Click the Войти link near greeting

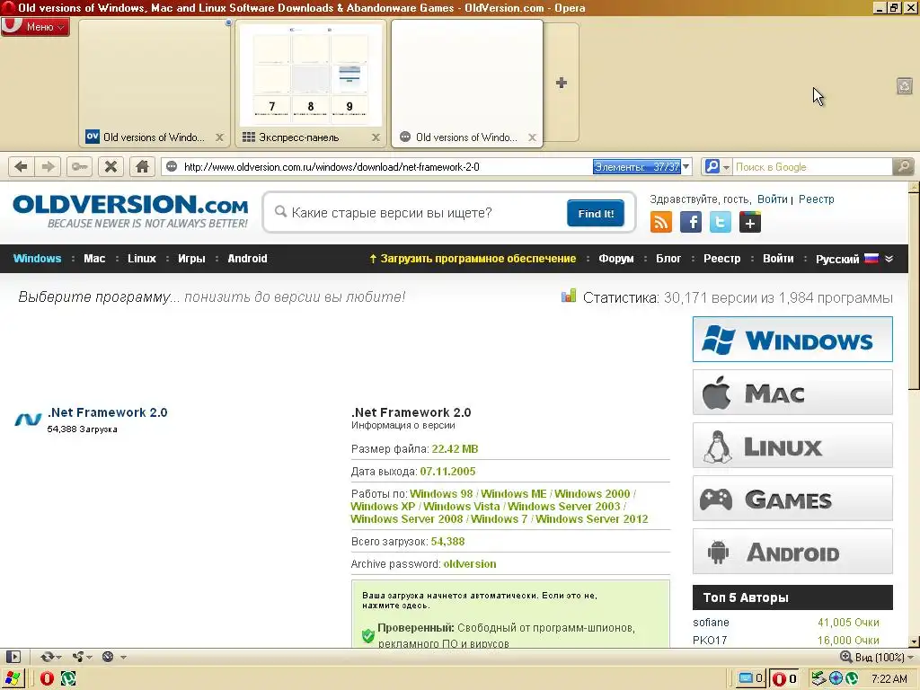[772, 199]
